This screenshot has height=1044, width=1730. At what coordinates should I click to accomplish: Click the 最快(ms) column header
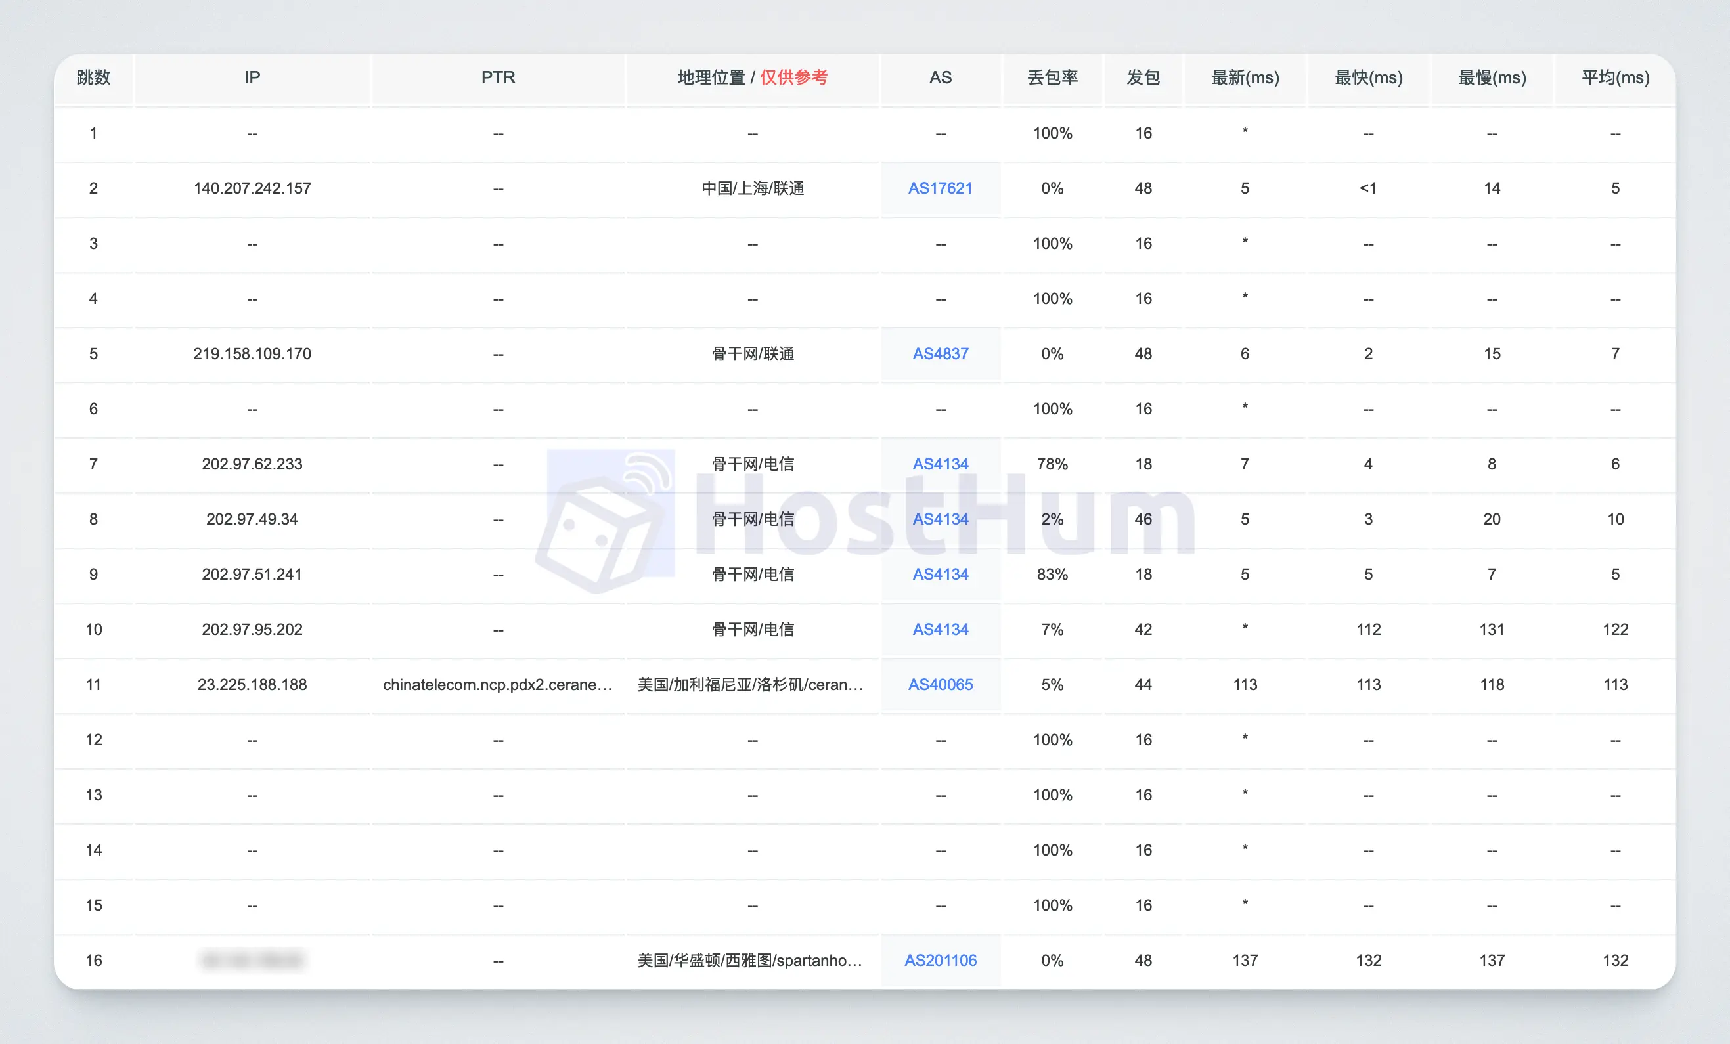[x=1368, y=77]
